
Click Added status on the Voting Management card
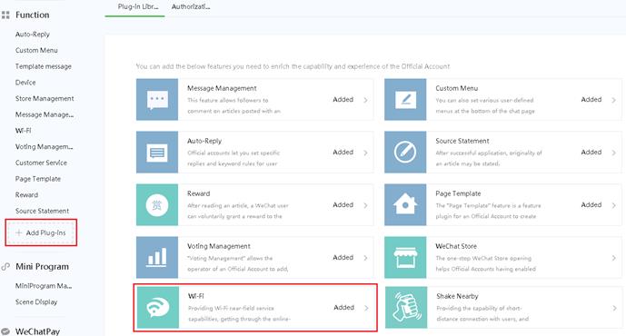[343, 257]
